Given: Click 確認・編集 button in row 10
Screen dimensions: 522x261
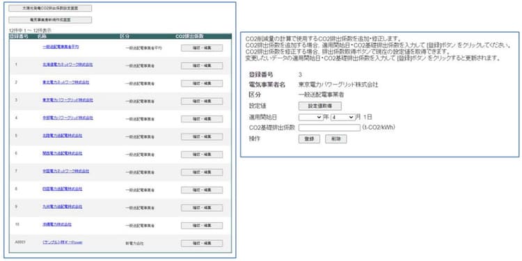Looking at the screenshot, I should click(202, 226).
